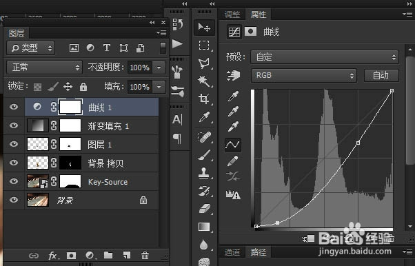The image size is (415, 266).
Task: Toggle lock image pixels brush icon
Action: click(53, 87)
